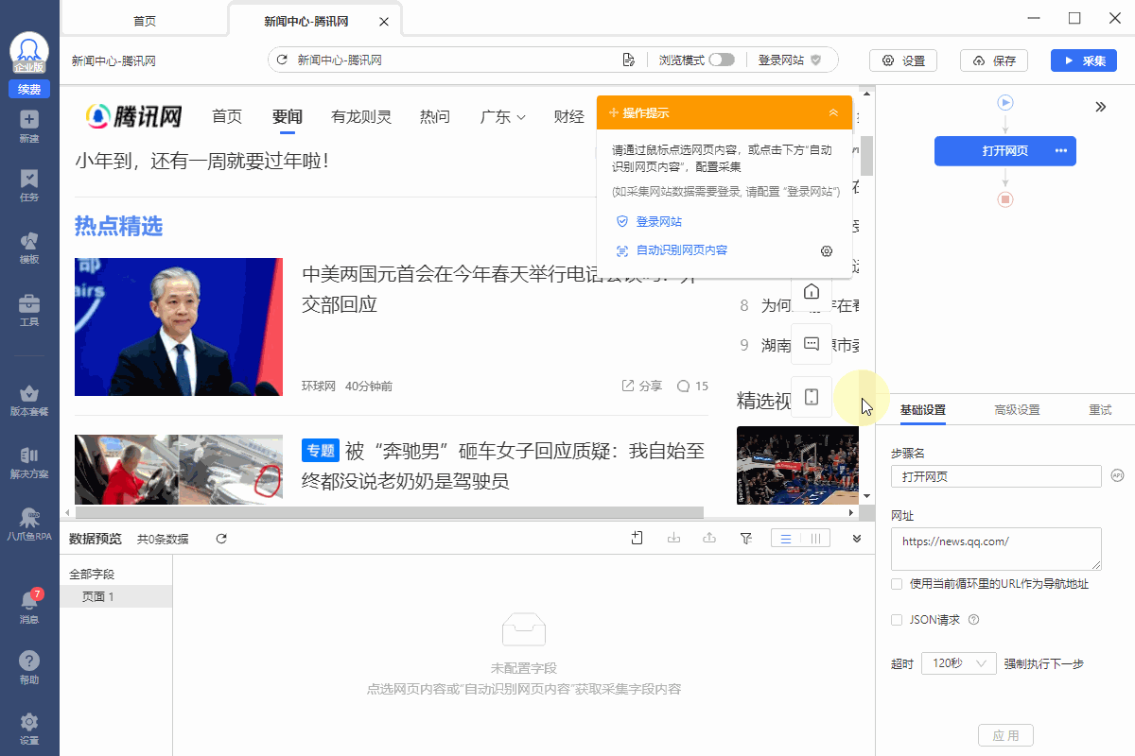Click the API icon beside the step name
The image size is (1135, 756).
tap(1117, 475)
